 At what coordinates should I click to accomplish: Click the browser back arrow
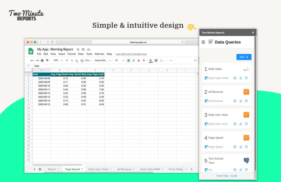(40, 42)
